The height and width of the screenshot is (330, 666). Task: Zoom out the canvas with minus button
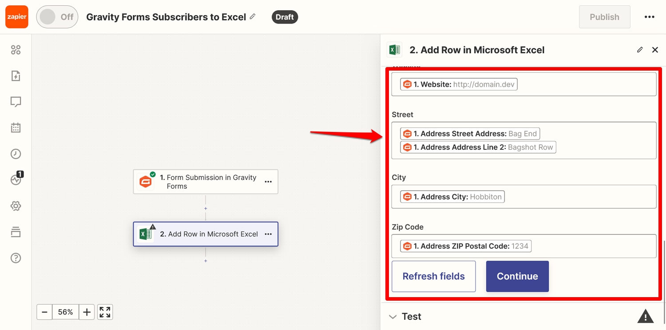tap(44, 312)
